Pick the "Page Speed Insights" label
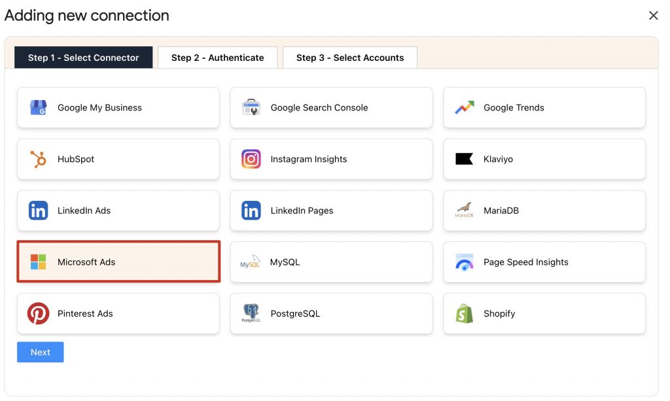The image size is (670, 401). [525, 262]
